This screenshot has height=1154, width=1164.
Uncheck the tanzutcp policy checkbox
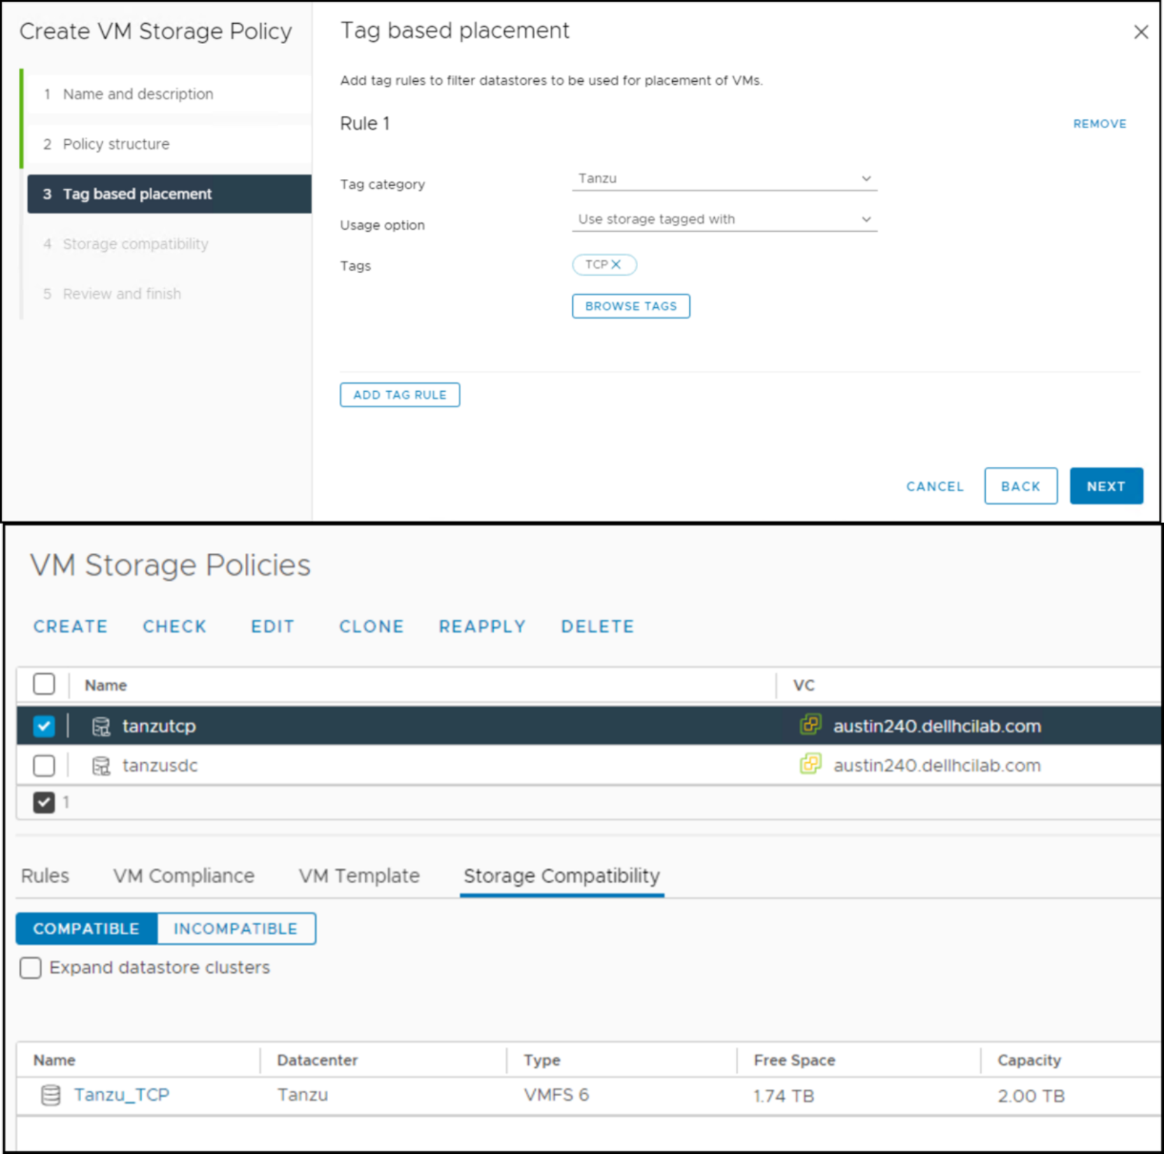pyautogui.click(x=44, y=726)
